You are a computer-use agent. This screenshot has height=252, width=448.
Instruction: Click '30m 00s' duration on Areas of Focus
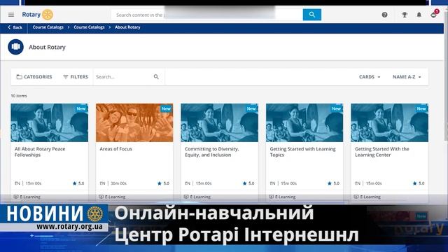point(118,183)
